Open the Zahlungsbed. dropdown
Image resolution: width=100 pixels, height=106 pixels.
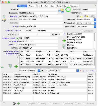pos(86,23)
